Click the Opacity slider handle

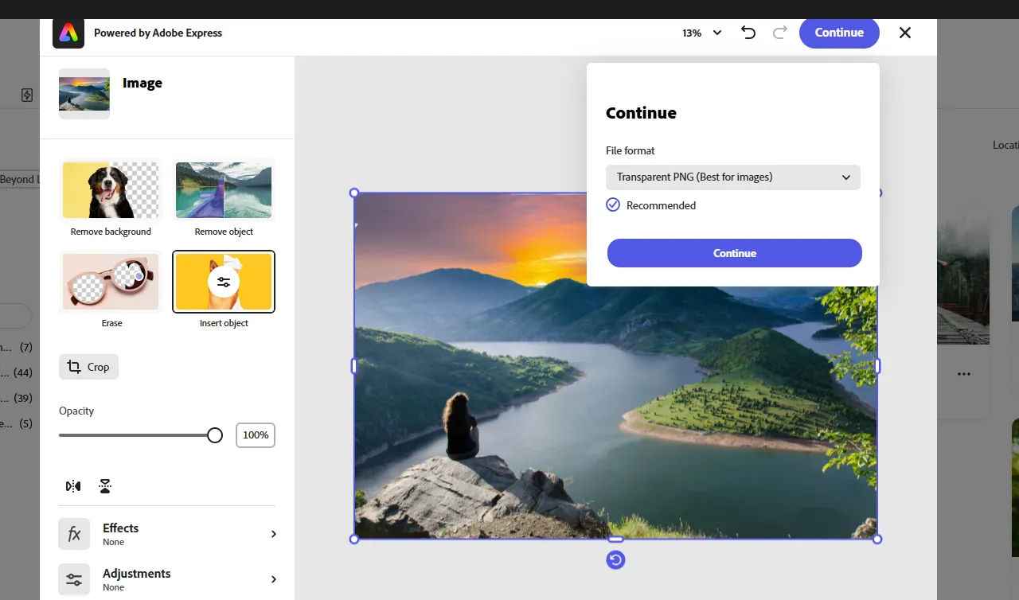point(215,435)
